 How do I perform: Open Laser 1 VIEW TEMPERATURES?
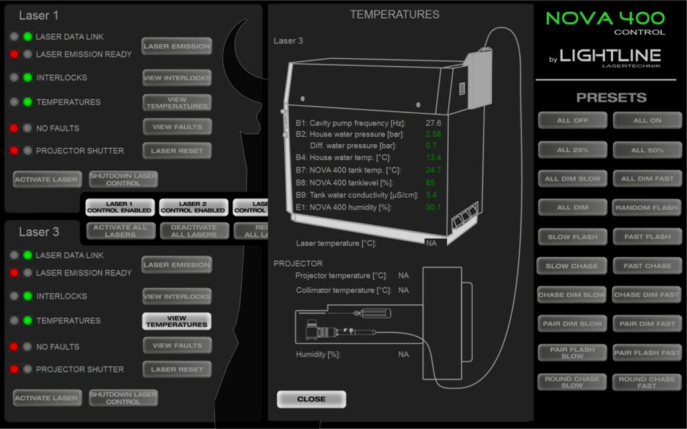tap(177, 103)
